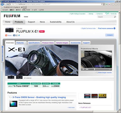
Task: Open the Favorites star icon
Action: 116,5
